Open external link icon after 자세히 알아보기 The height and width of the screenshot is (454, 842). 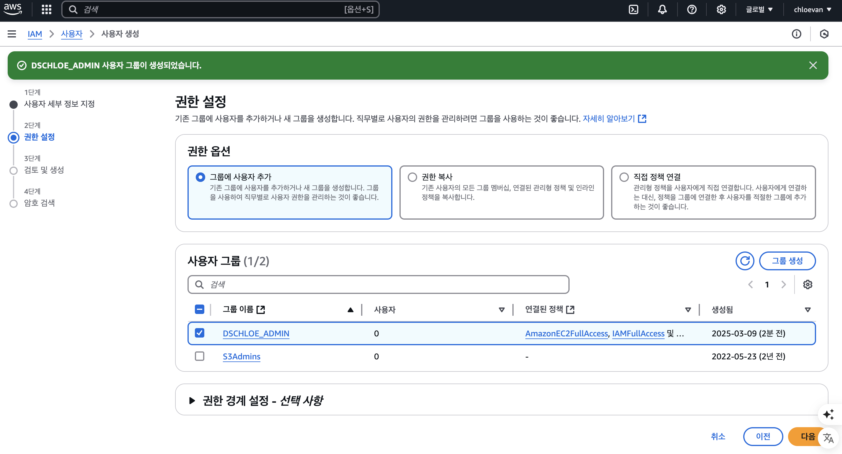[x=642, y=119]
